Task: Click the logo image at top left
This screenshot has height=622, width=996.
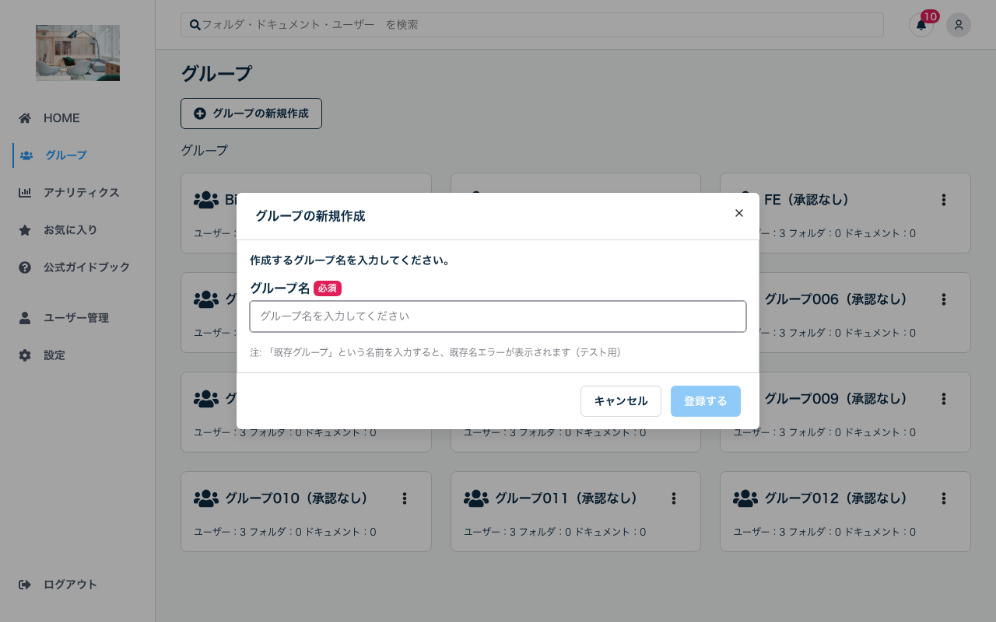Action: 77,53
